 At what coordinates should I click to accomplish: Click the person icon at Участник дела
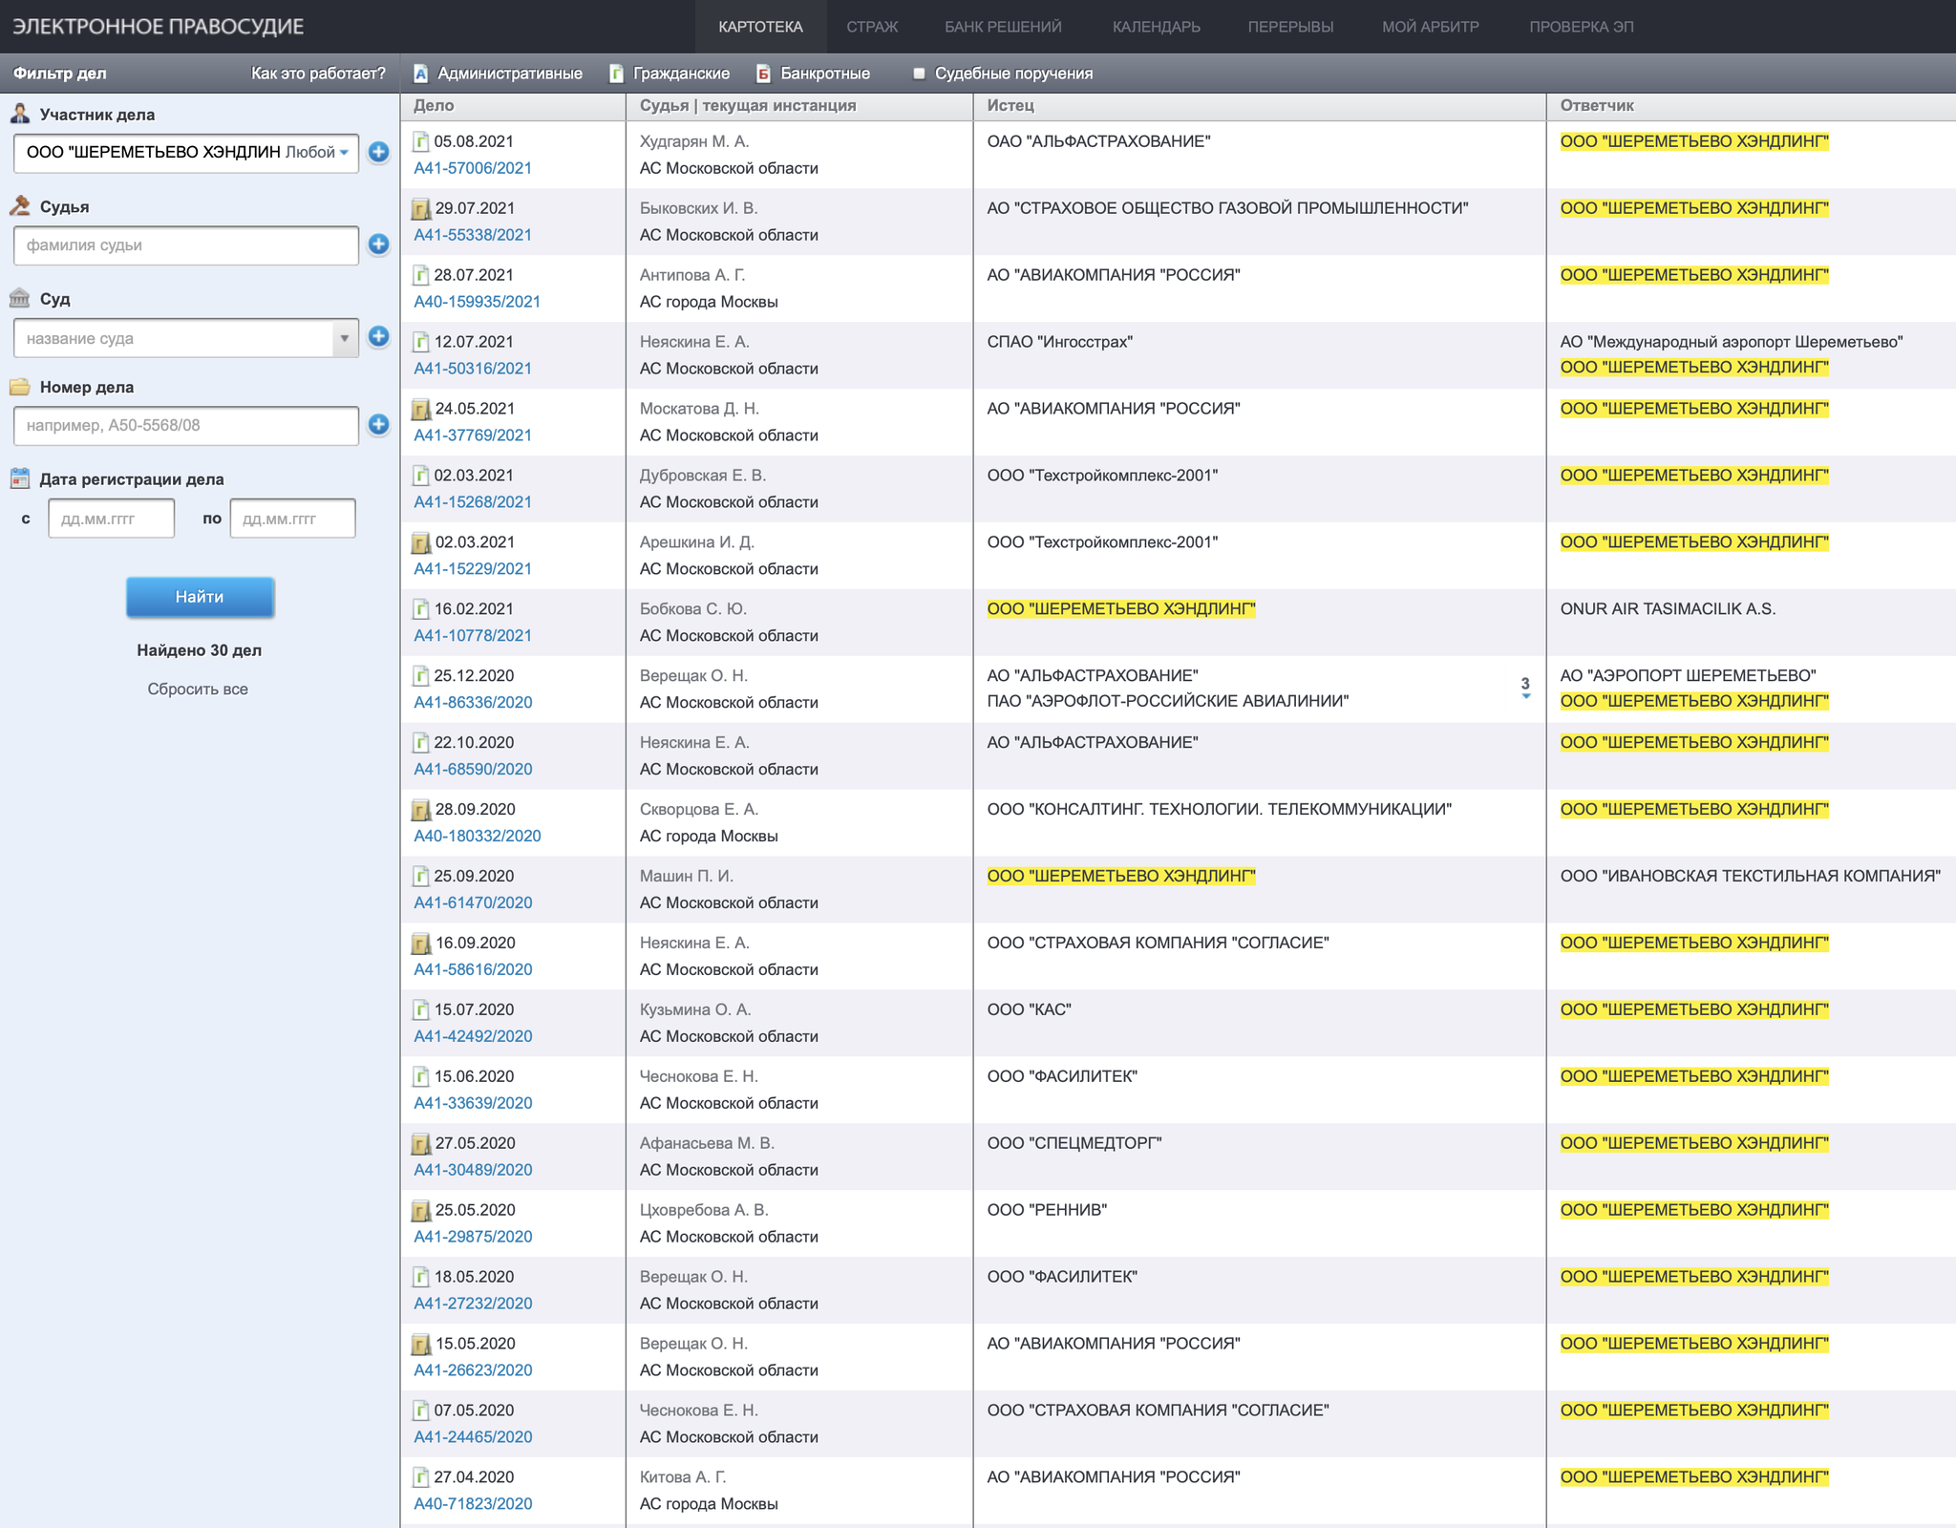point(20,114)
